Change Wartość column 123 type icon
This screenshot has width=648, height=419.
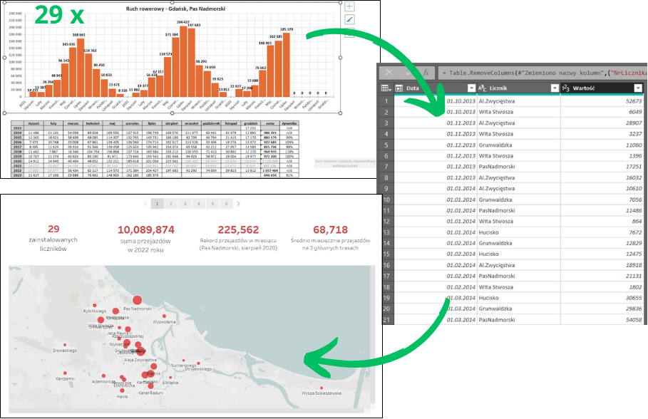pyautogui.click(x=565, y=88)
